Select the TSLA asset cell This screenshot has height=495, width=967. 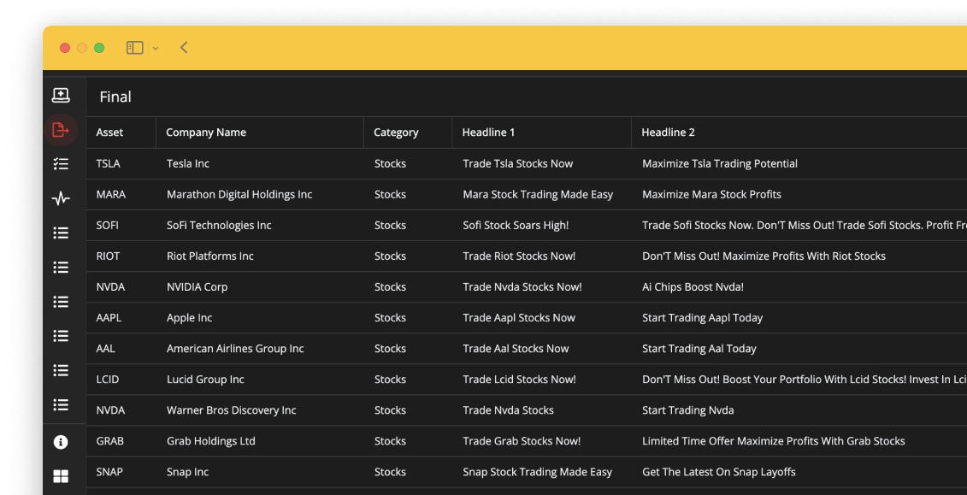pyautogui.click(x=109, y=164)
